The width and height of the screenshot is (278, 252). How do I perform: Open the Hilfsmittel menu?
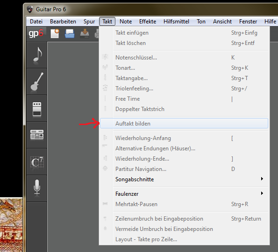(x=176, y=22)
